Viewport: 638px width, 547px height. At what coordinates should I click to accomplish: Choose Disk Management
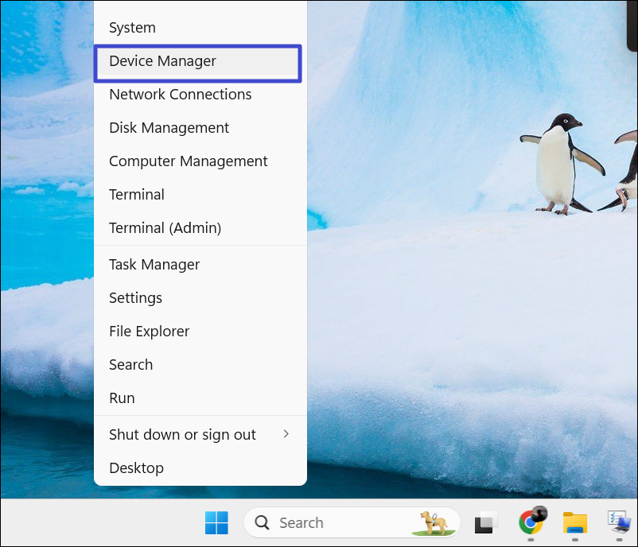click(169, 128)
